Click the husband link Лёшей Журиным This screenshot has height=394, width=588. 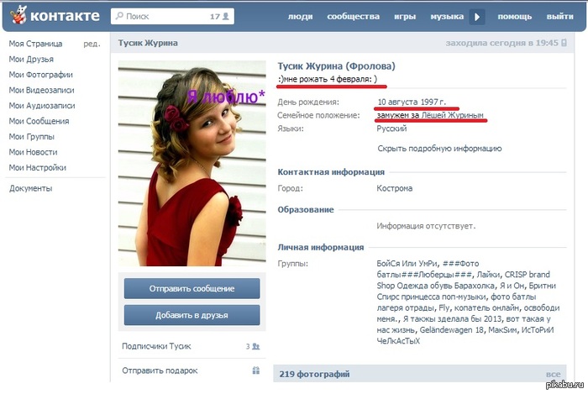(452, 115)
